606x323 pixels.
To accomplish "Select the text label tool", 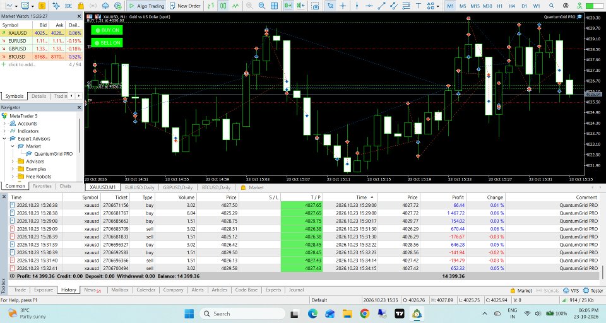I will 419,6.
